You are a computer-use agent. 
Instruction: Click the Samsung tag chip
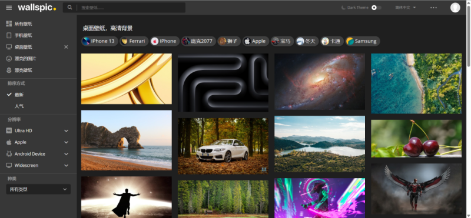coord(363,41)
